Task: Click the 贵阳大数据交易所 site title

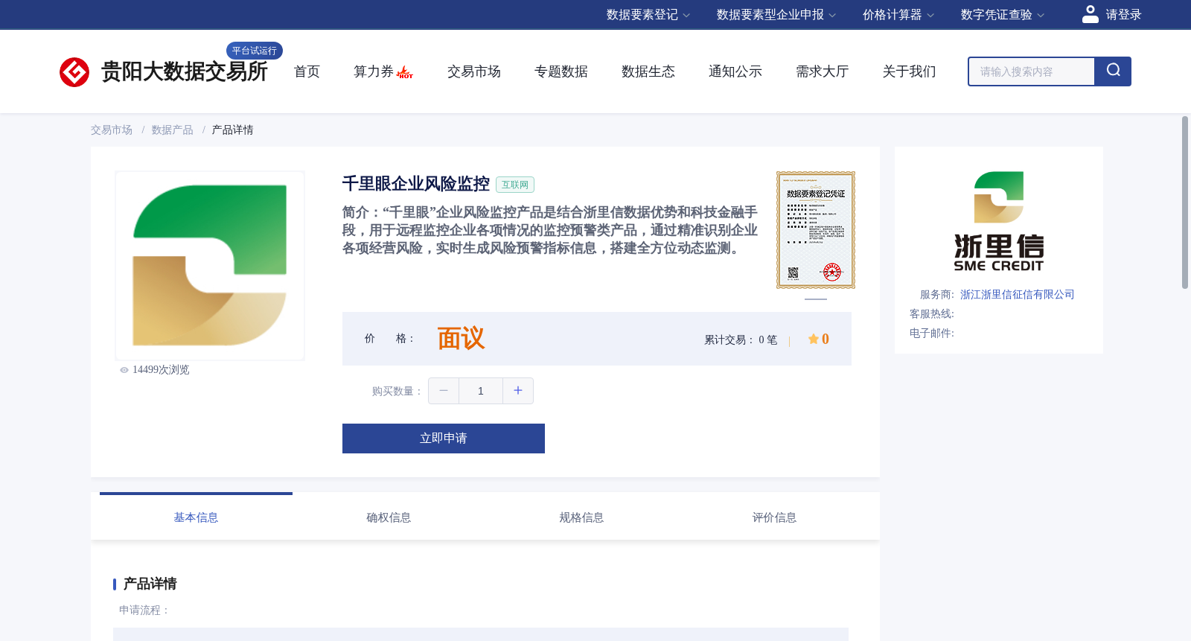Action: click(184, 72)
